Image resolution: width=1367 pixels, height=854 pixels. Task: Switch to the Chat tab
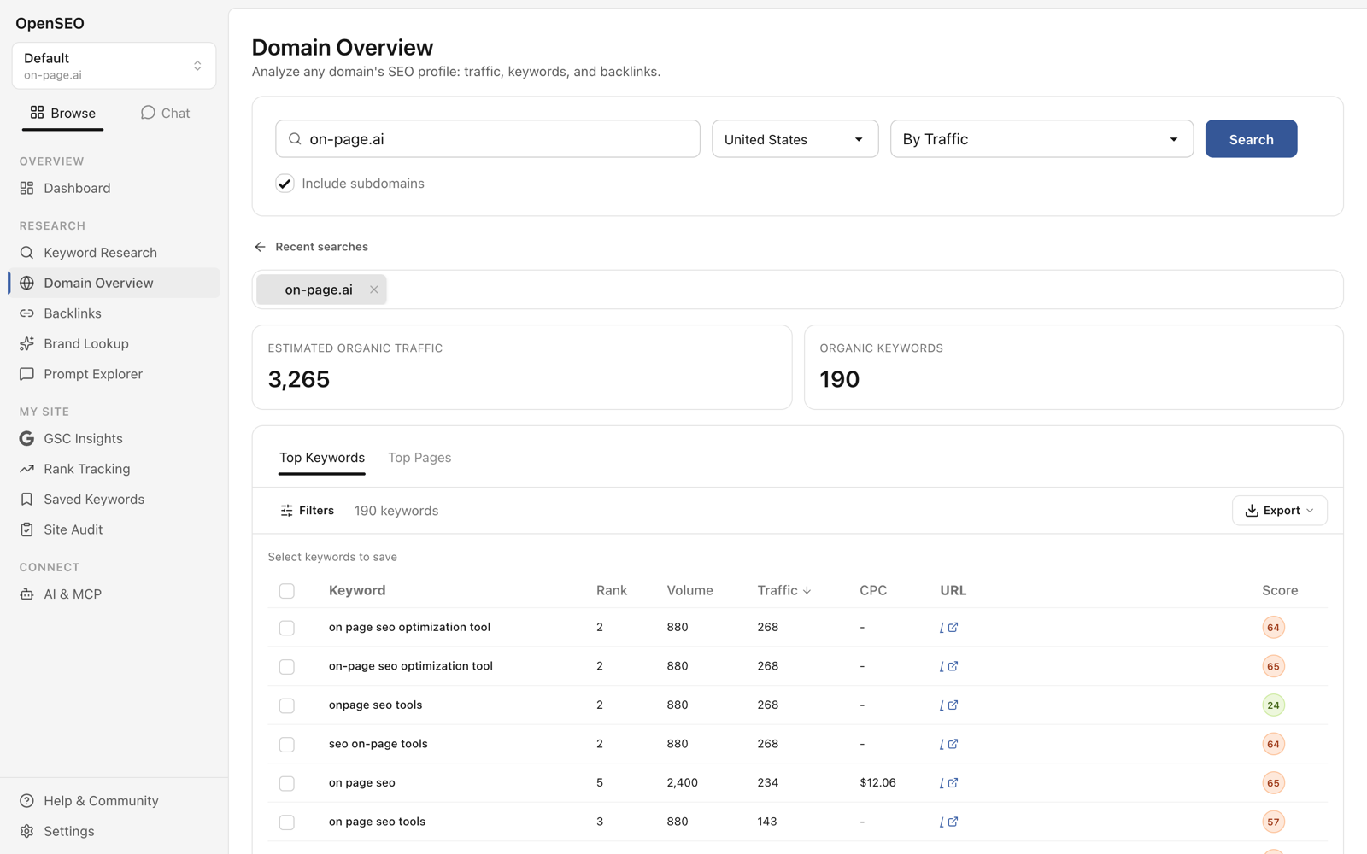pos(166,113)
